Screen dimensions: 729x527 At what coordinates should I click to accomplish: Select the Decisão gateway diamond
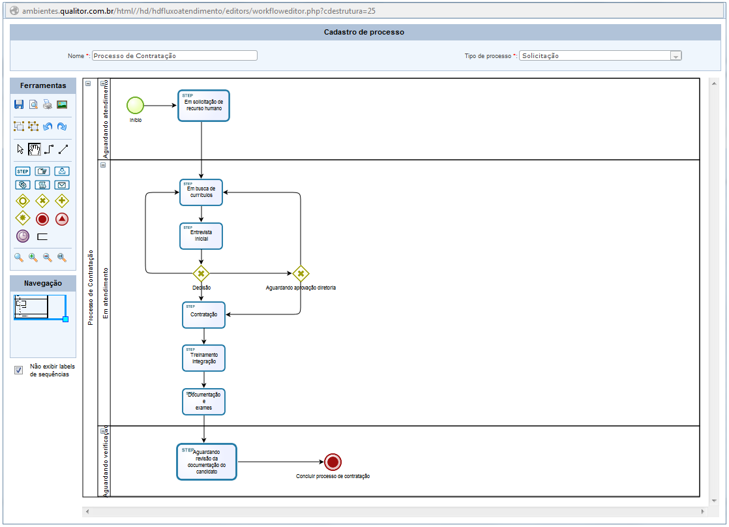point(201,273)
